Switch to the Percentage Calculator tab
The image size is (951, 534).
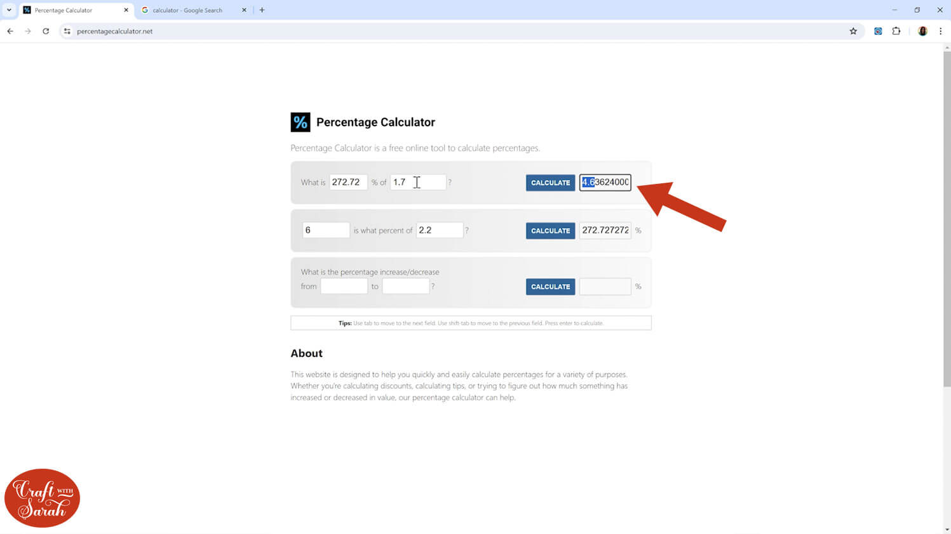coord(76,10)
